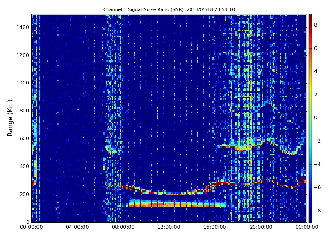
Task: Click the colorbar label −4
Action: [x=317, y=164]
